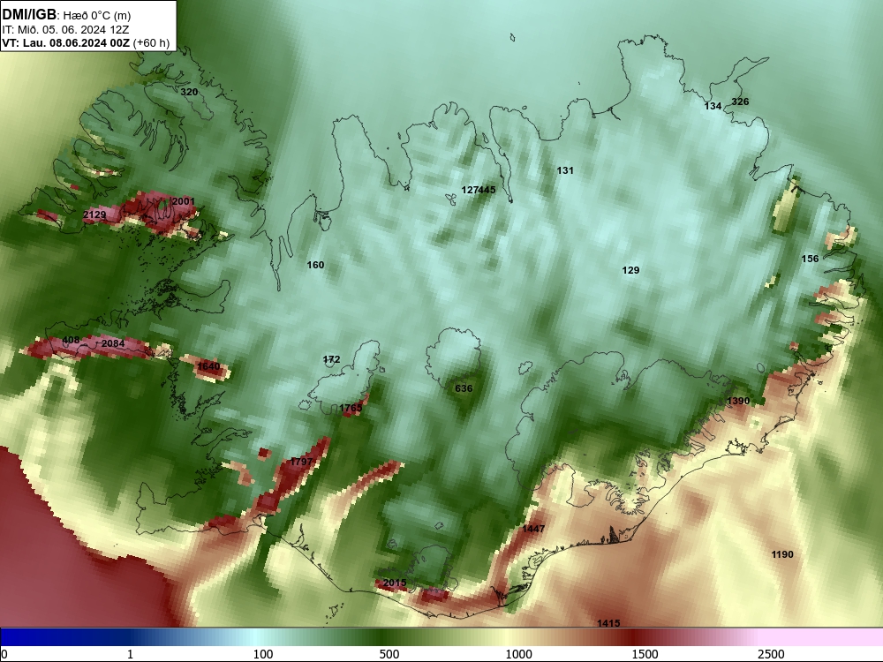Click the map value 1640
The image size is (883, 662).
208,366
